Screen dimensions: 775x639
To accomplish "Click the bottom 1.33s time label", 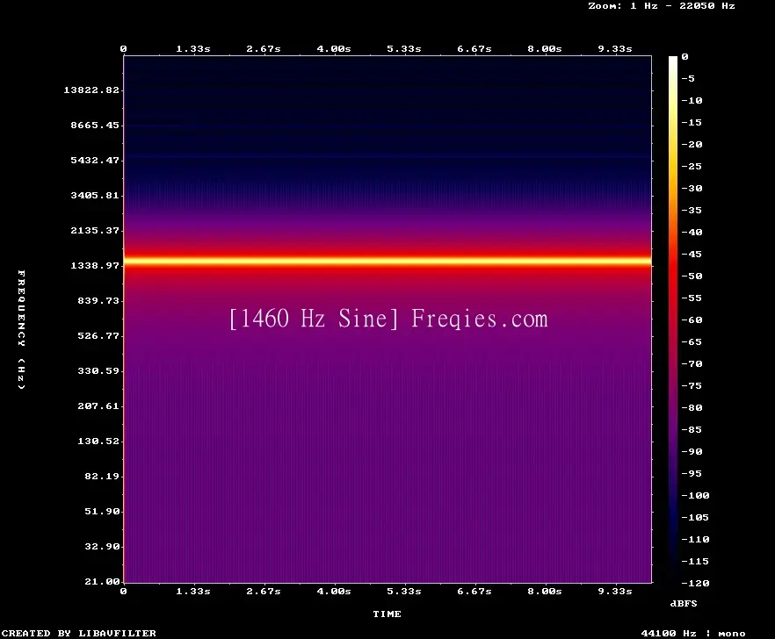I will coord(193,591).
